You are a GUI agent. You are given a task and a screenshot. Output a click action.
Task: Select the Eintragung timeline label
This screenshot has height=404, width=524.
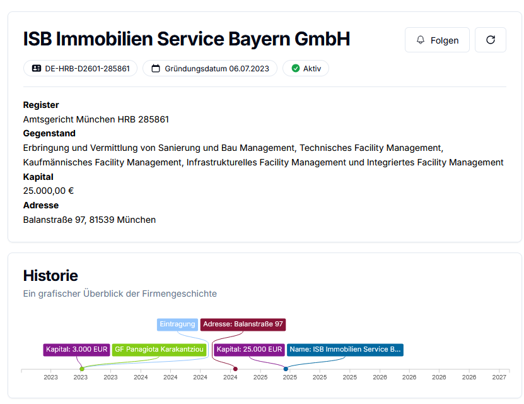coord(177,324)
